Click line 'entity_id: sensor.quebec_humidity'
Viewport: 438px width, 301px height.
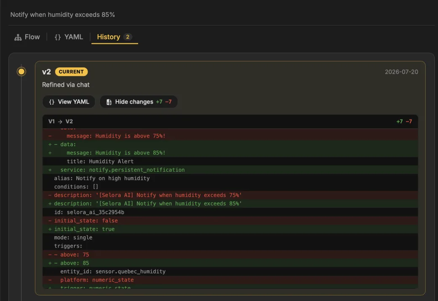pyautogui.click(x=230, y=272)
